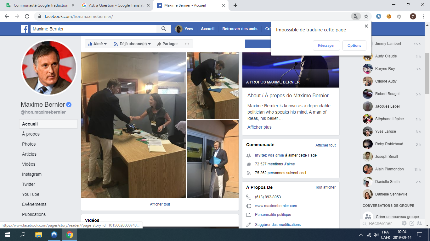The image size is (430, 241).
Task: Open Publications in the sidebar
Action: 34,214
